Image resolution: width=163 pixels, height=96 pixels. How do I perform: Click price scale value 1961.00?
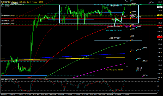click(160, 10)
